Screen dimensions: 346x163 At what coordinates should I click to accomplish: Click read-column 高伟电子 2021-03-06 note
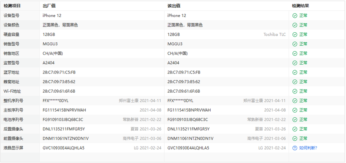tap(266, 138)
